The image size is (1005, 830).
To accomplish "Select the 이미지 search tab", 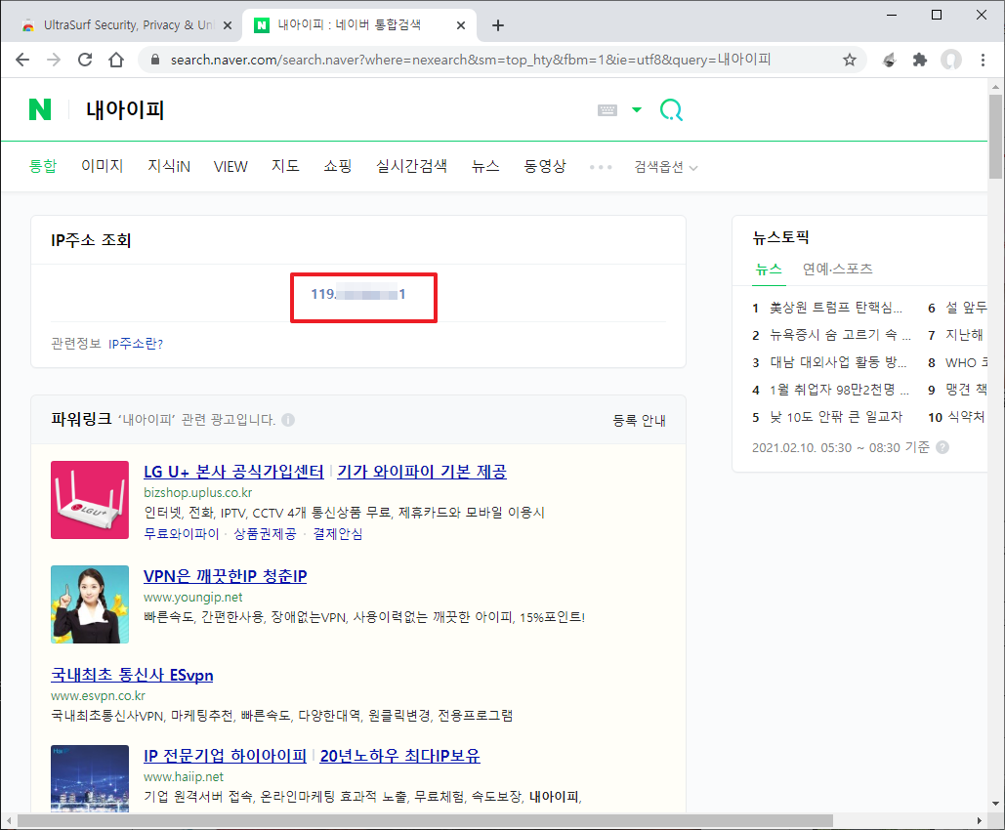I will (x=102, y=166).
